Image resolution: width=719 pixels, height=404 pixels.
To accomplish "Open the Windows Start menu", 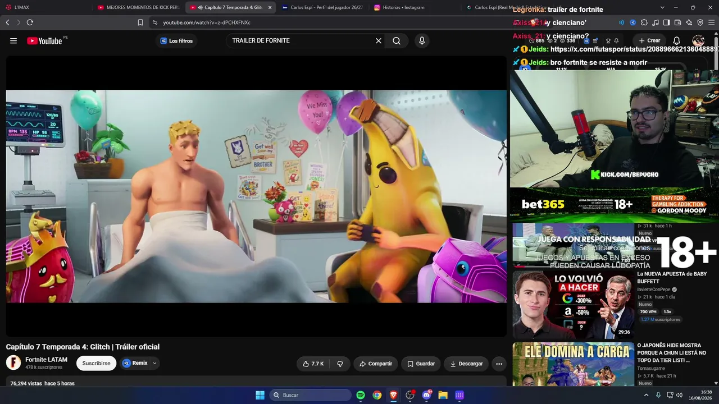I will [x=260, y=395].
